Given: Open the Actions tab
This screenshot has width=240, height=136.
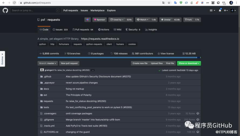Looking at the screenshot, I should 104,30.
